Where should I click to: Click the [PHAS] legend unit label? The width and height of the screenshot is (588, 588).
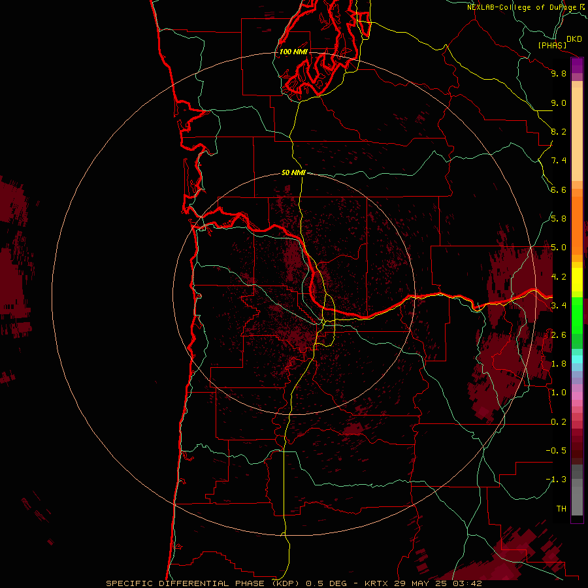552,46
